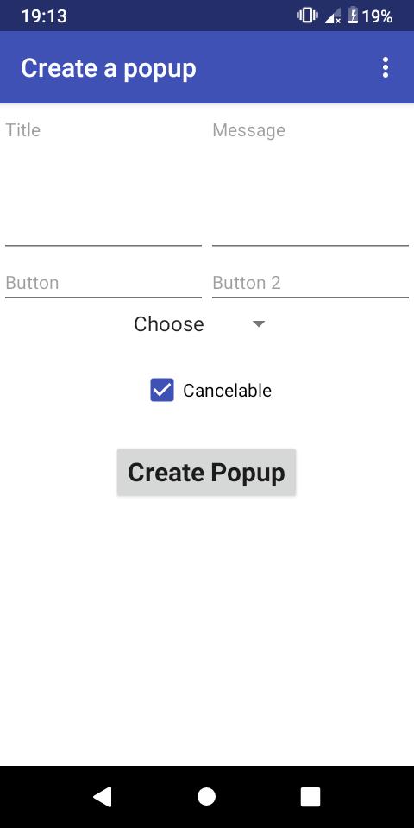
Task: Tap the vibrate mode status icon
Action: tap(307, 16)
